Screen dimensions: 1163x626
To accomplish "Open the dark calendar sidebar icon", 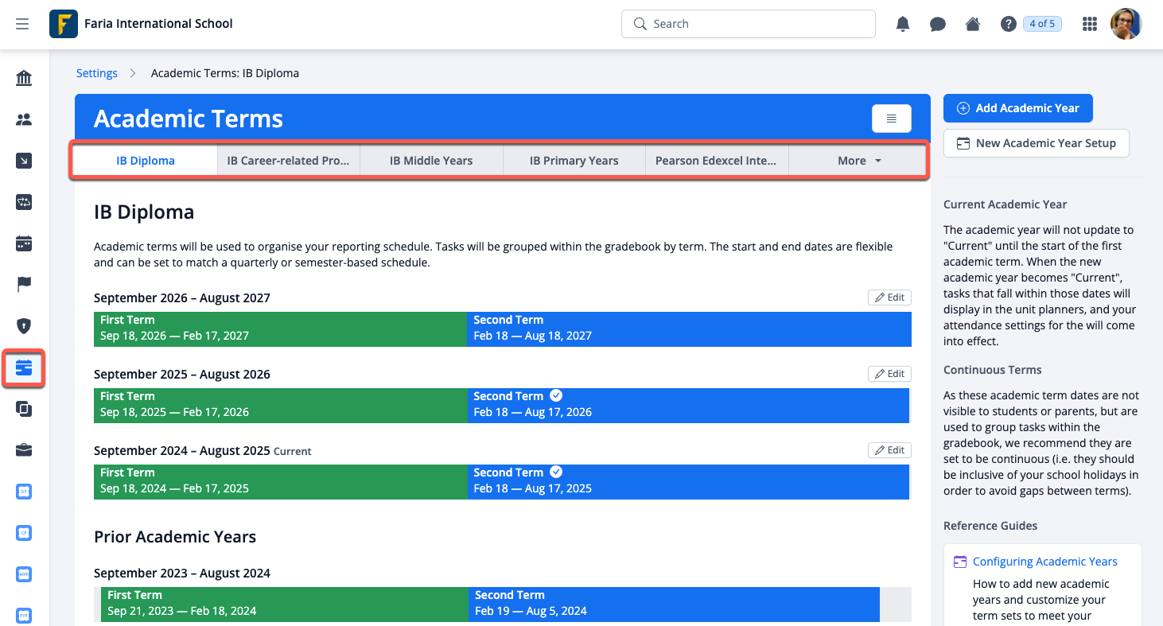I will 24,243.
